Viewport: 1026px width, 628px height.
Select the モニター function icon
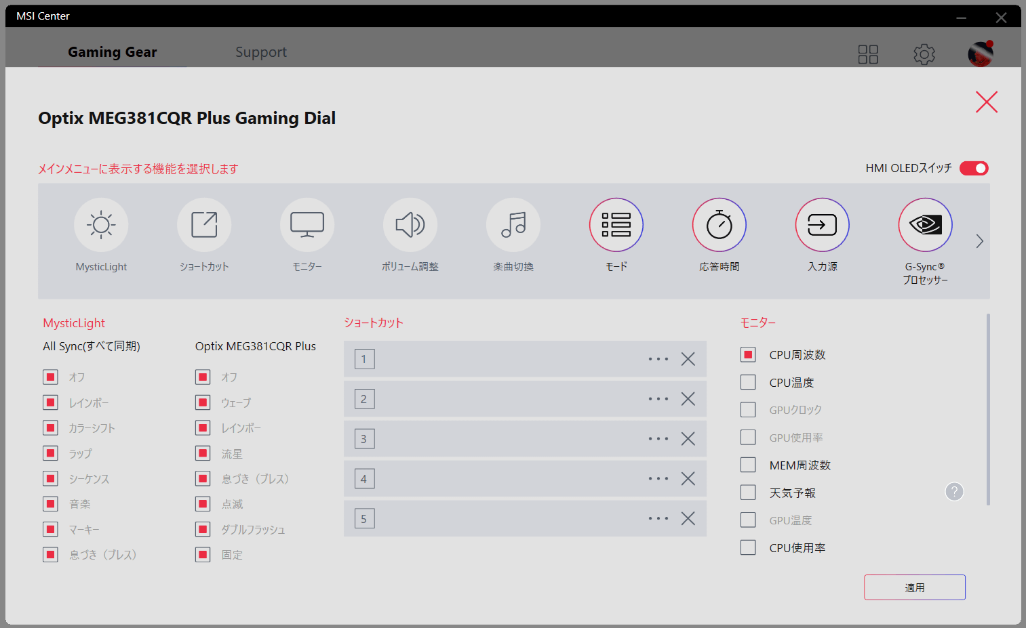[x=307, y=225]
